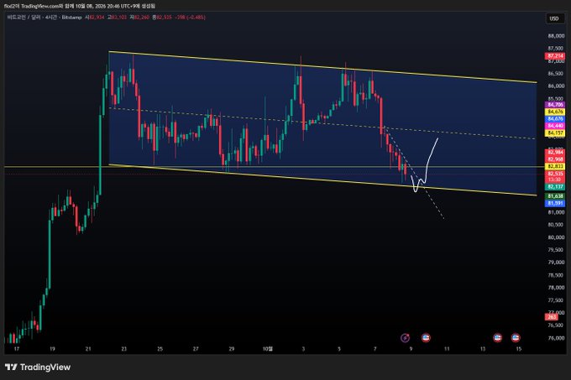Click date 11 on the time axis
Screen dimensions: 571x380
[447, 349]
